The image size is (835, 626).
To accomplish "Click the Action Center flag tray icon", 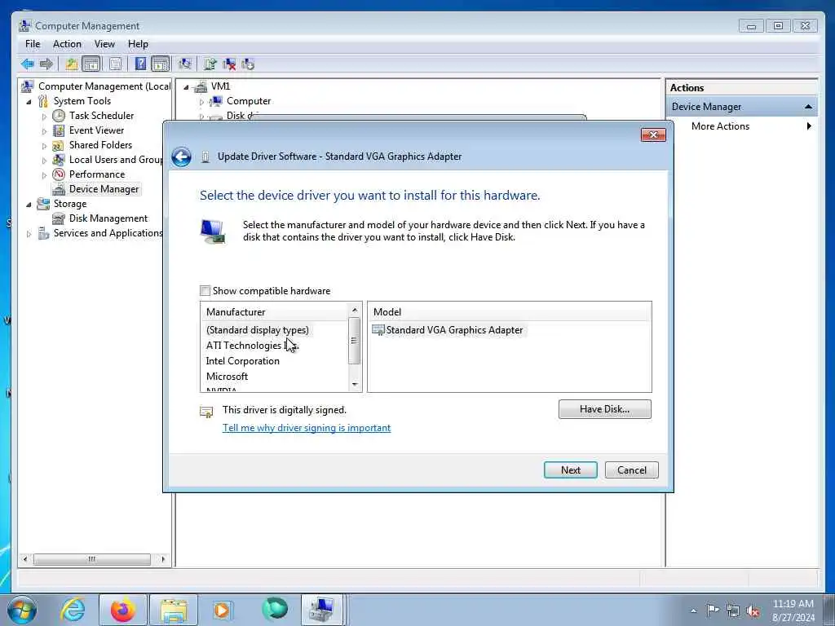I will click(x=713, y=611).
